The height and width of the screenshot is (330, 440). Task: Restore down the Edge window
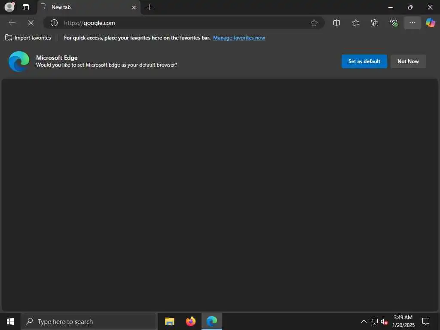(x=410, y=7)
